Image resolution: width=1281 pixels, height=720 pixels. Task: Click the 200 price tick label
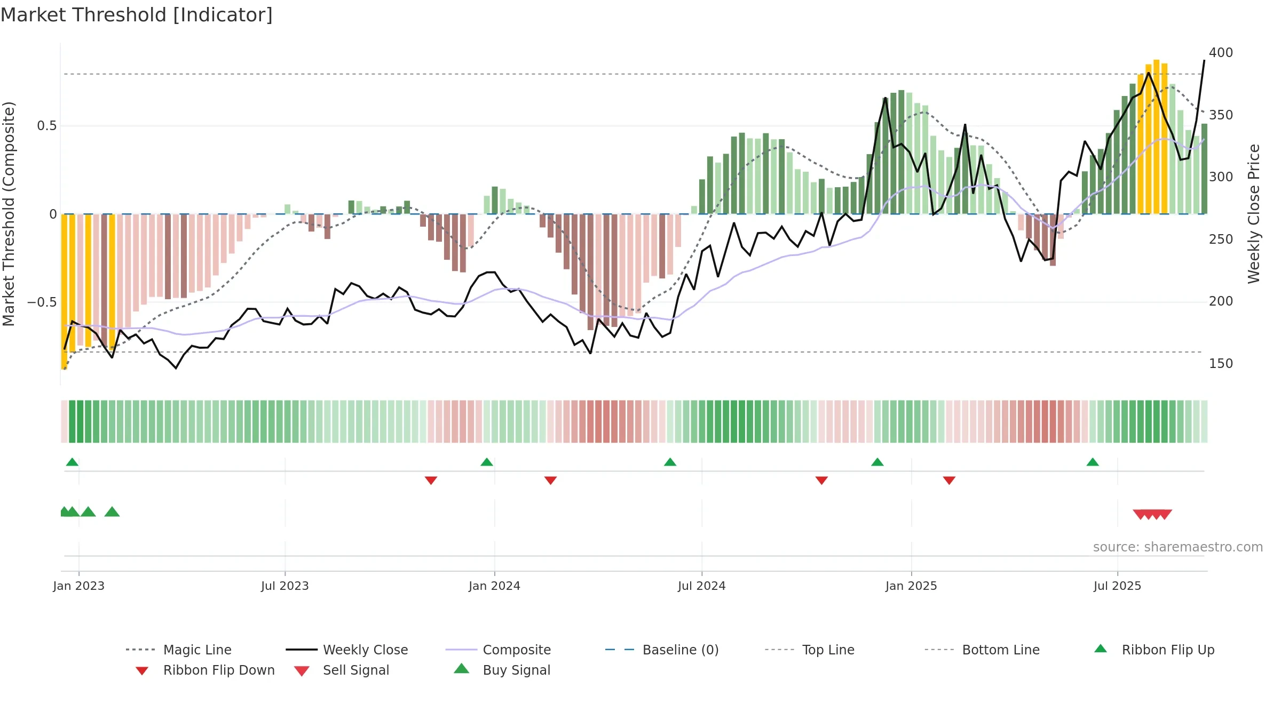click(1221, 301)
